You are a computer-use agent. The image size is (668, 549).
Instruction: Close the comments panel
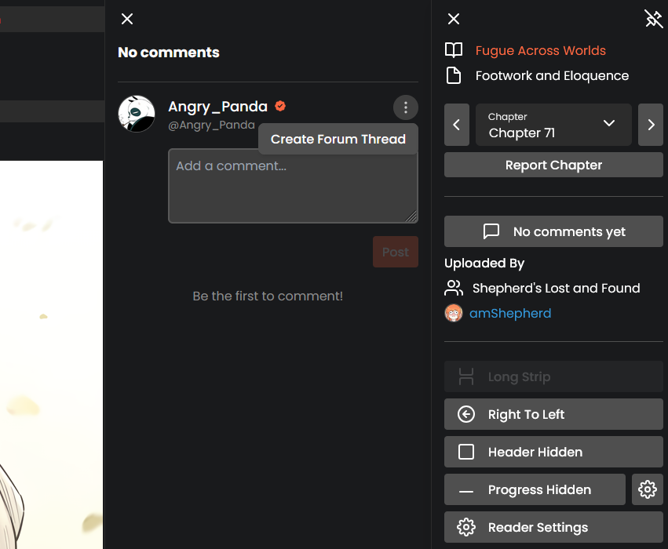click(127, 19)
